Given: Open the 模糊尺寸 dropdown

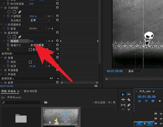Looking at the screenshot, I should [x=40, y=45].
